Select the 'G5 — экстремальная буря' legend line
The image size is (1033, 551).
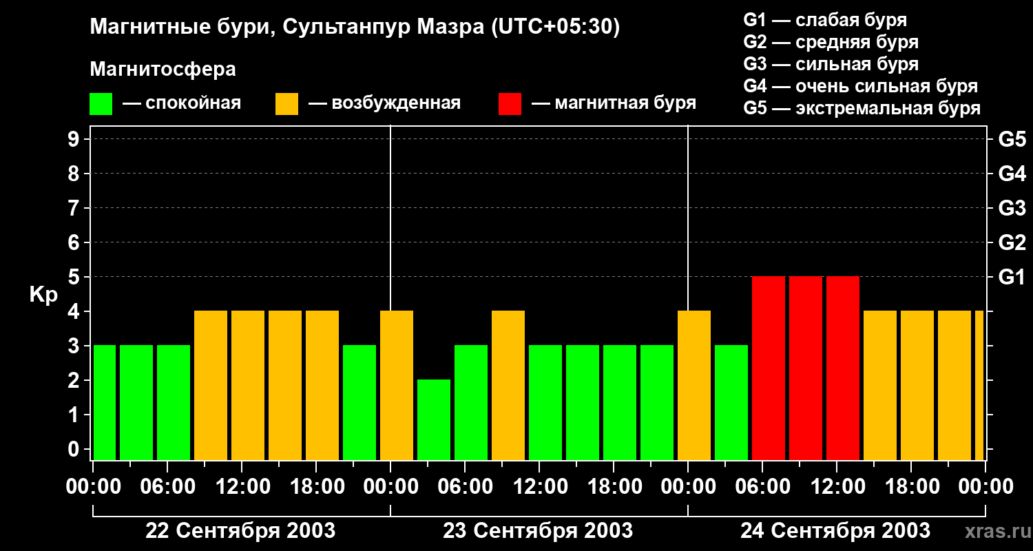click(x=862, y=108)
